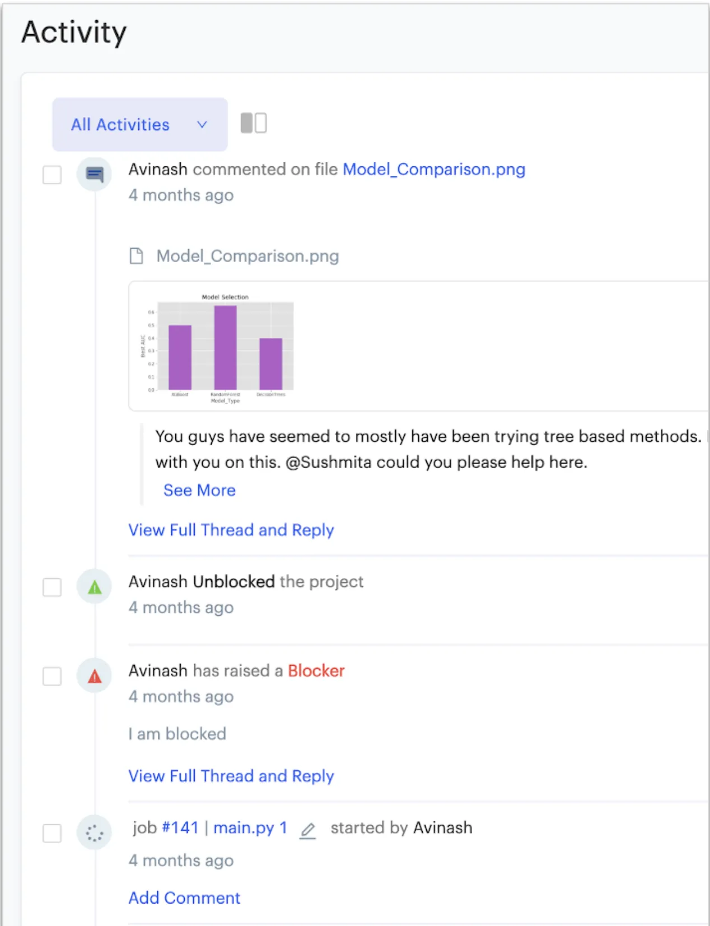710x926 pixels.
Task: Open View Full Thread and Reply under Blocker
Action: (x=231, y=776)
